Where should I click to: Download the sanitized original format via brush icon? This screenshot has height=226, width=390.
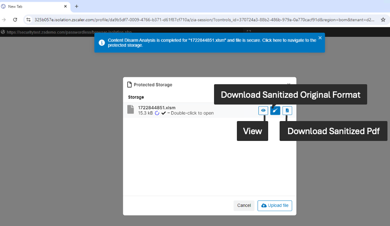tap(275, 110)
